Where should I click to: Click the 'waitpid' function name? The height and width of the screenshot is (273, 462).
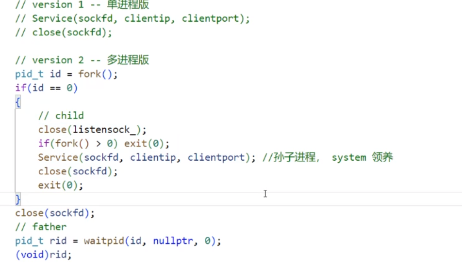pyautogui.click(x=104, y=241)
